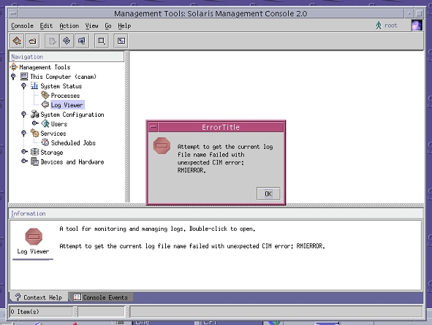Open the Console menu
432x325 pixels.
coord(22,26)
